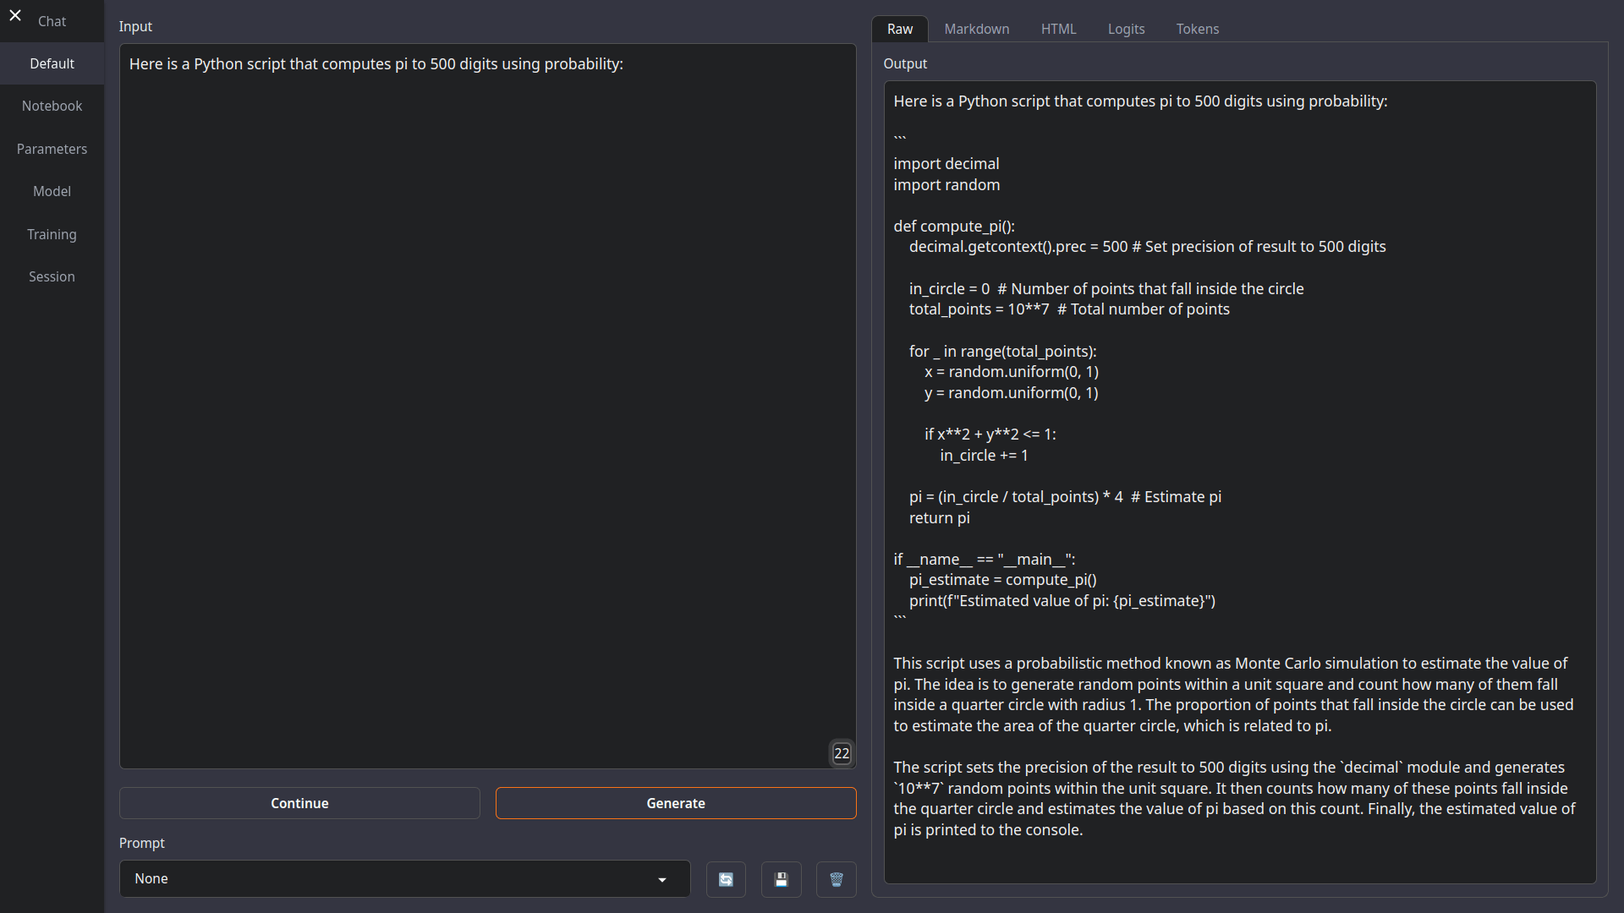This screenshot has width=1624, height=913.
Task: Click the token count badge showing 22
Action: pyautogui.click(x=842, y=753)
